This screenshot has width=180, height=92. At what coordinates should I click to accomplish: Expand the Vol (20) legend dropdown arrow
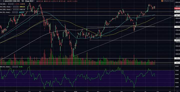coord(6,4)
